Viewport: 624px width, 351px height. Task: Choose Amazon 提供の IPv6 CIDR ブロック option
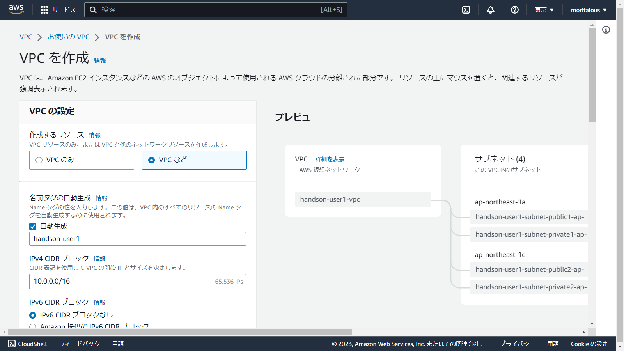[33, 326]
